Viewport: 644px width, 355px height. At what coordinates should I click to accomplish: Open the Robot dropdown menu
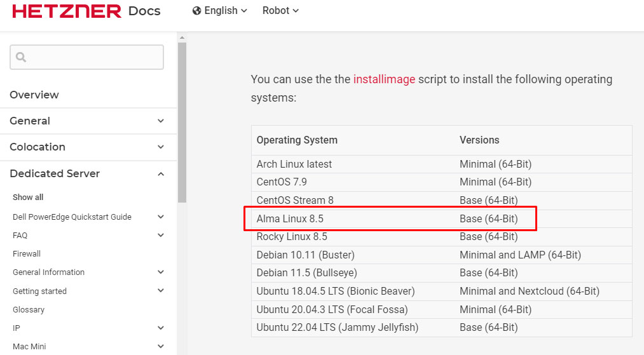[x=280, y=11]
